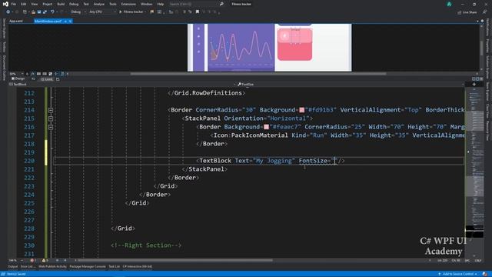Click the yellow warning count indicator
This screenshot has width=492, height=277.
45,260
